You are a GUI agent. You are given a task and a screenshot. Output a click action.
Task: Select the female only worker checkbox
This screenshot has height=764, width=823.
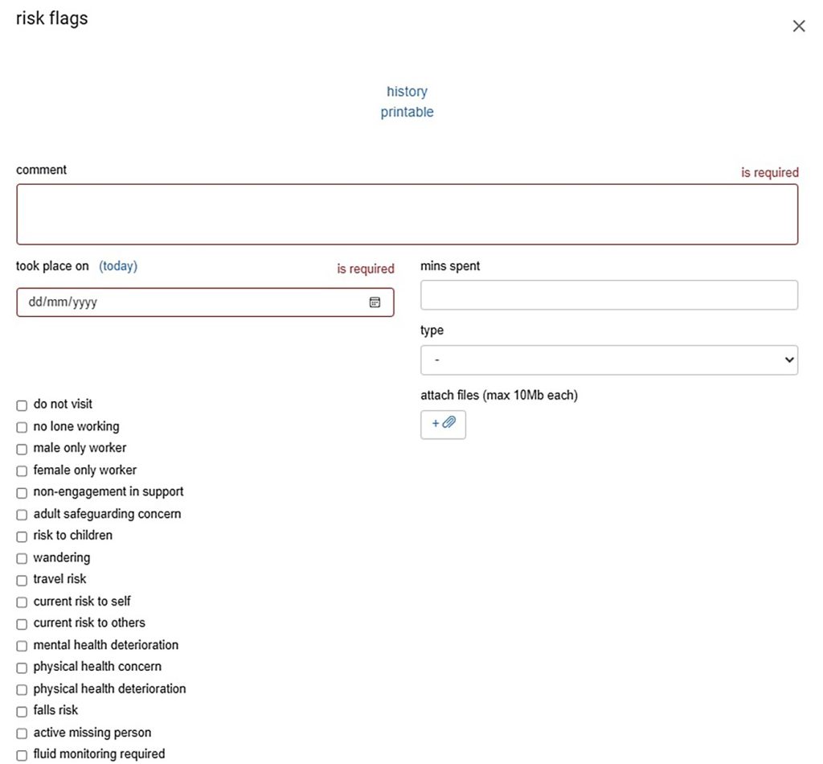(22, 470)
